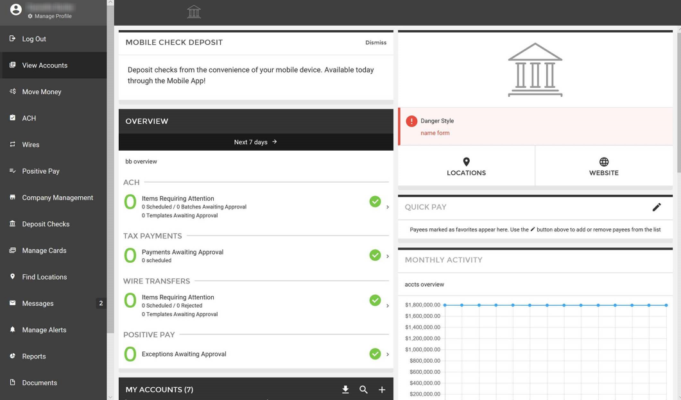Click the plus icon in My Accounts header
This screenshot has height=400, width=681.
(382, 390)
